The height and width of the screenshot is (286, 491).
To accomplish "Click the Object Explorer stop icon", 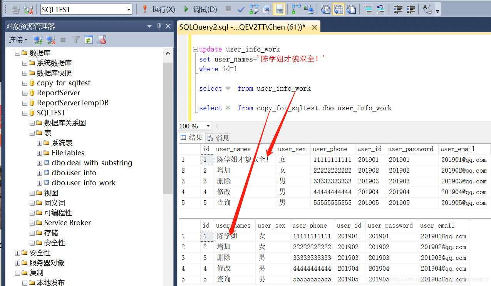I will coord(63,40).
